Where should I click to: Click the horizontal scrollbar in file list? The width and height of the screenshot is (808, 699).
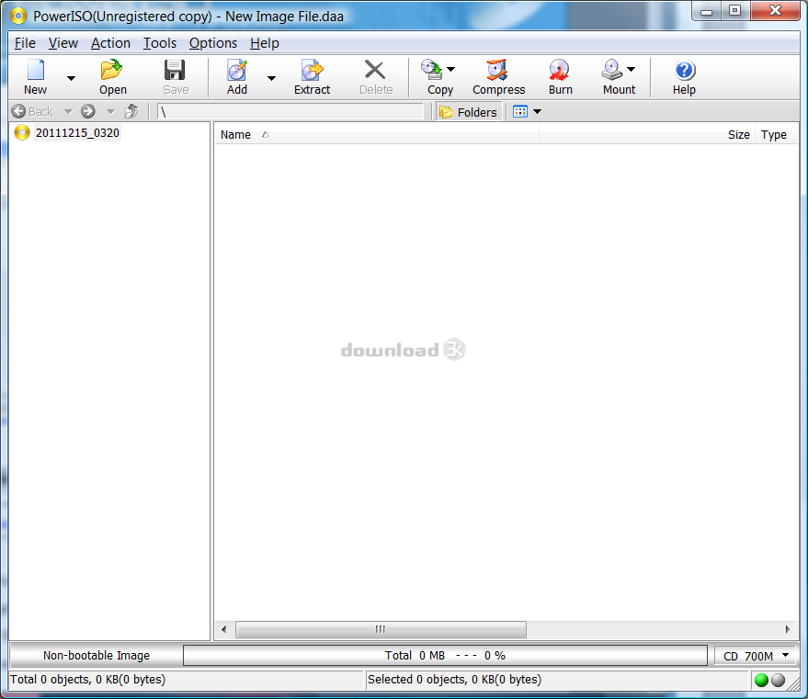click(381, 629)
